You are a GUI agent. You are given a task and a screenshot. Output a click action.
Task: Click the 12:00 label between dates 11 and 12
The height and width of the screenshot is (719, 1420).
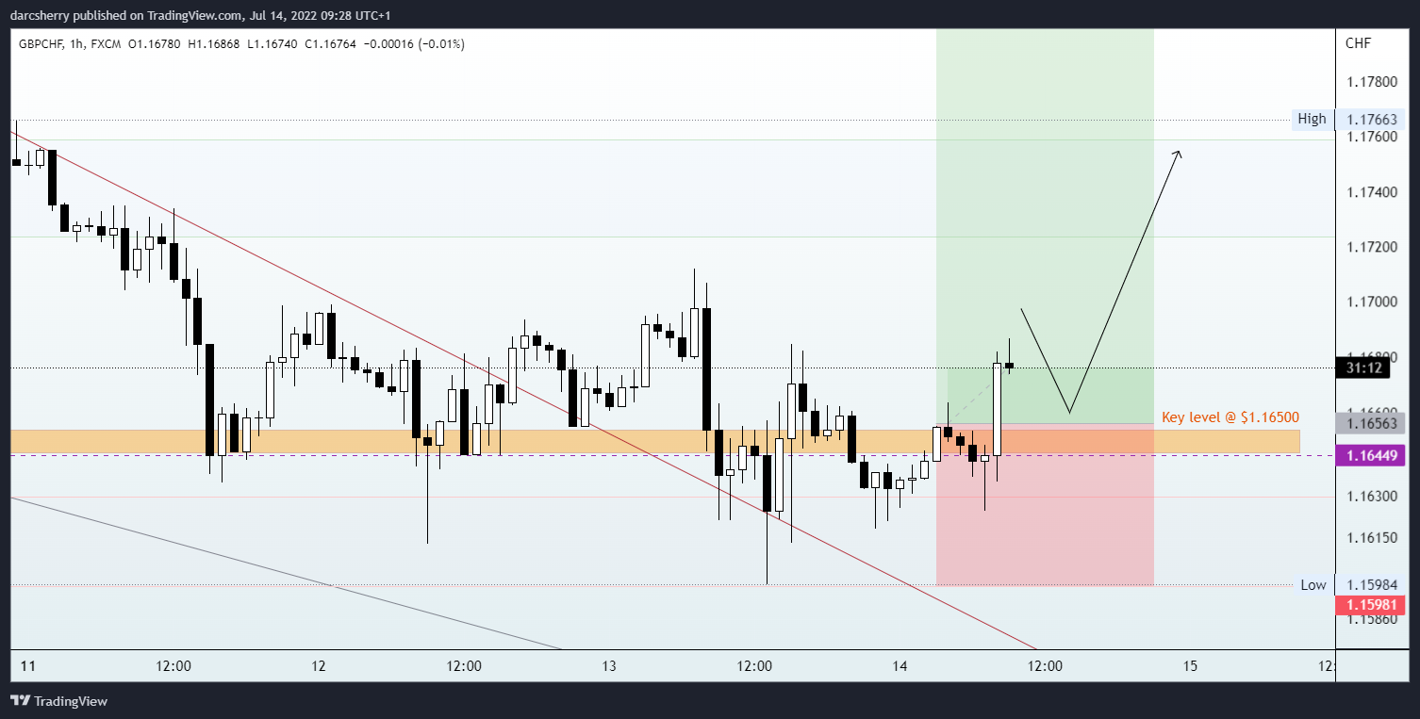click(173, 666)
